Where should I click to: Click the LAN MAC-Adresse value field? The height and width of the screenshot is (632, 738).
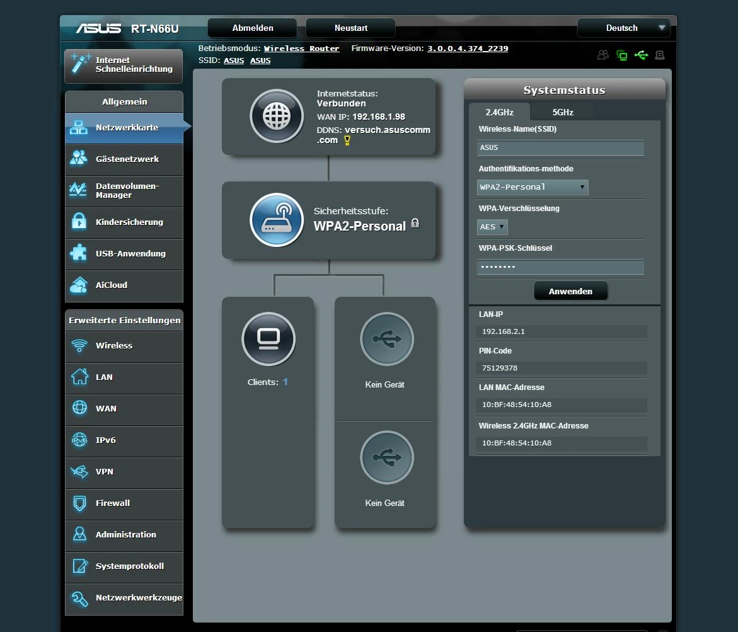562,405
